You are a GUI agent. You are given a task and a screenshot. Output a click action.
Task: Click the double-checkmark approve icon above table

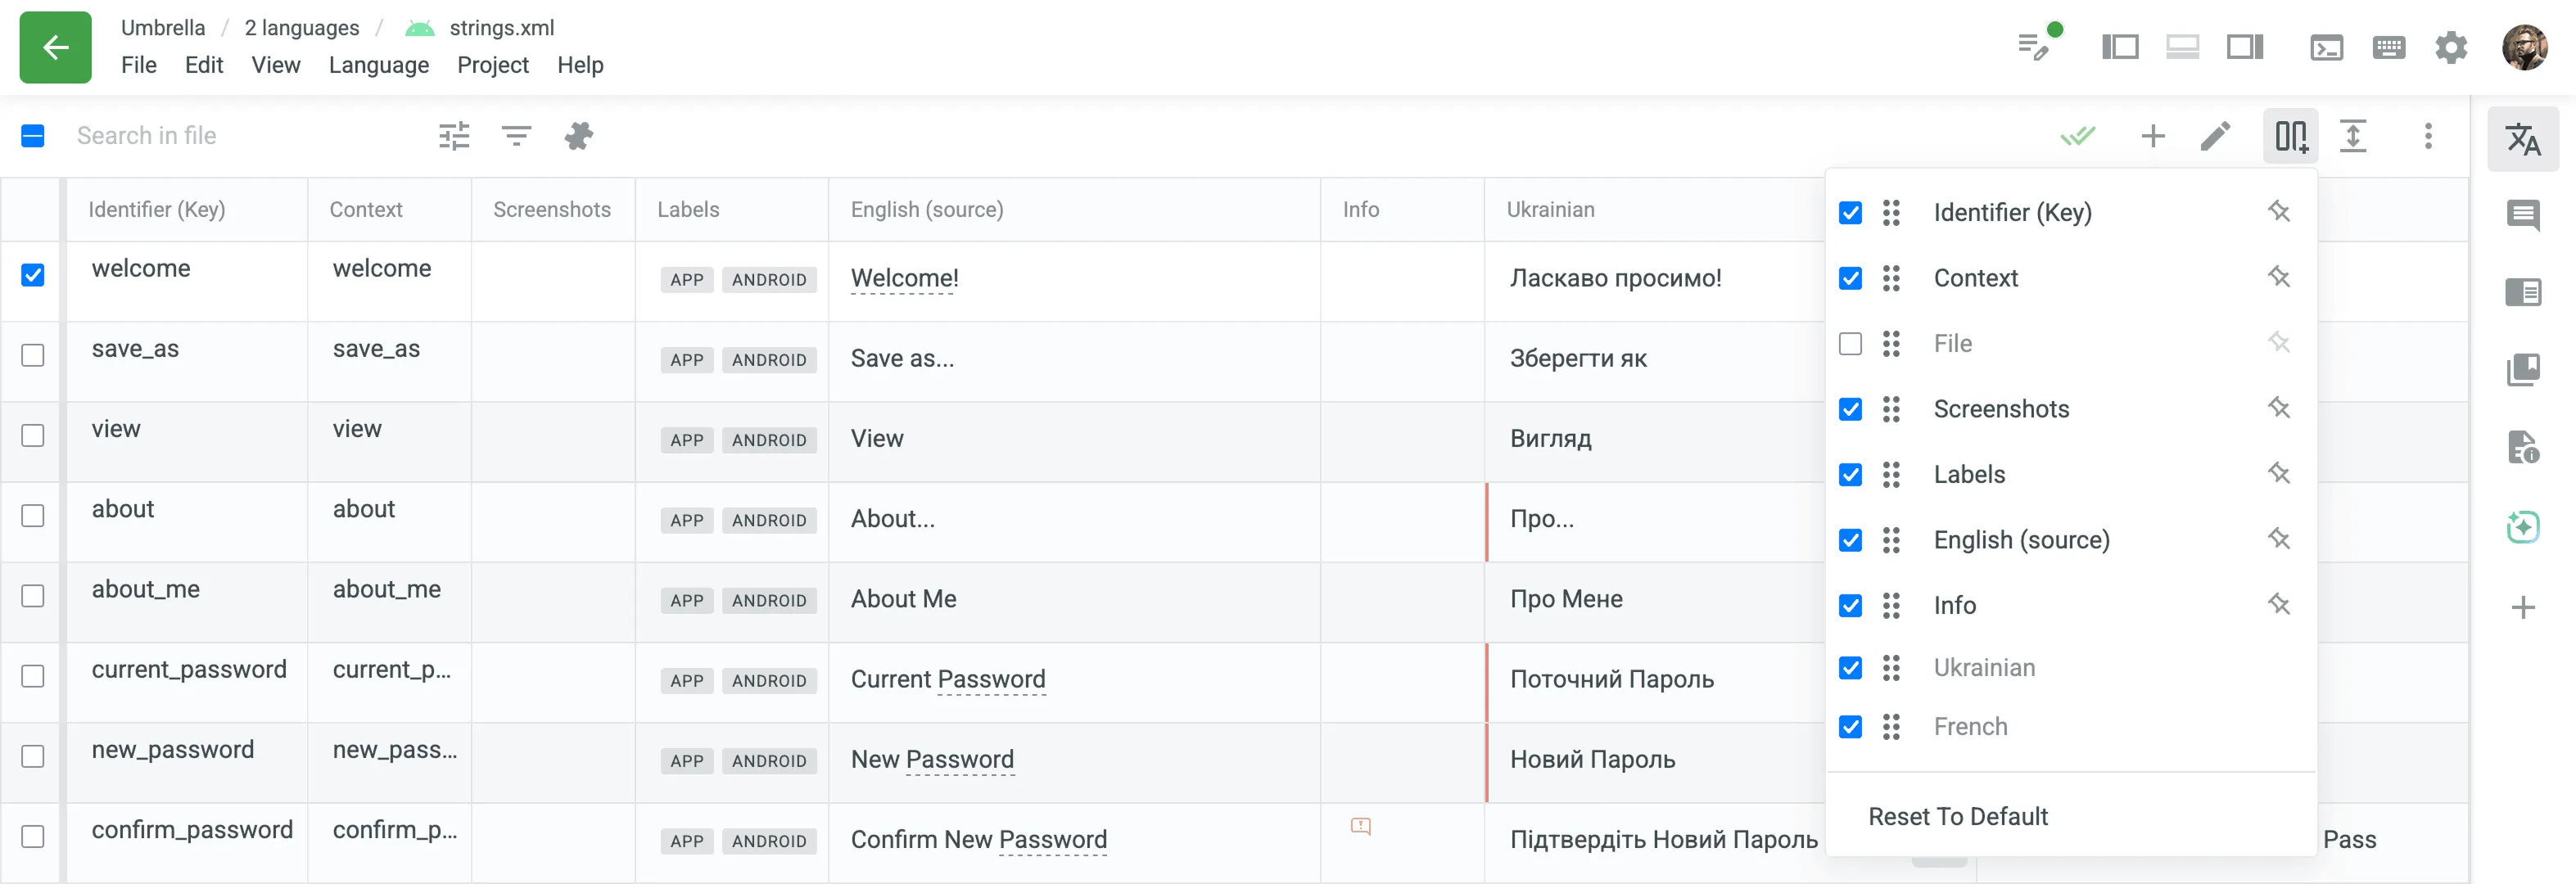(2079, 136)
